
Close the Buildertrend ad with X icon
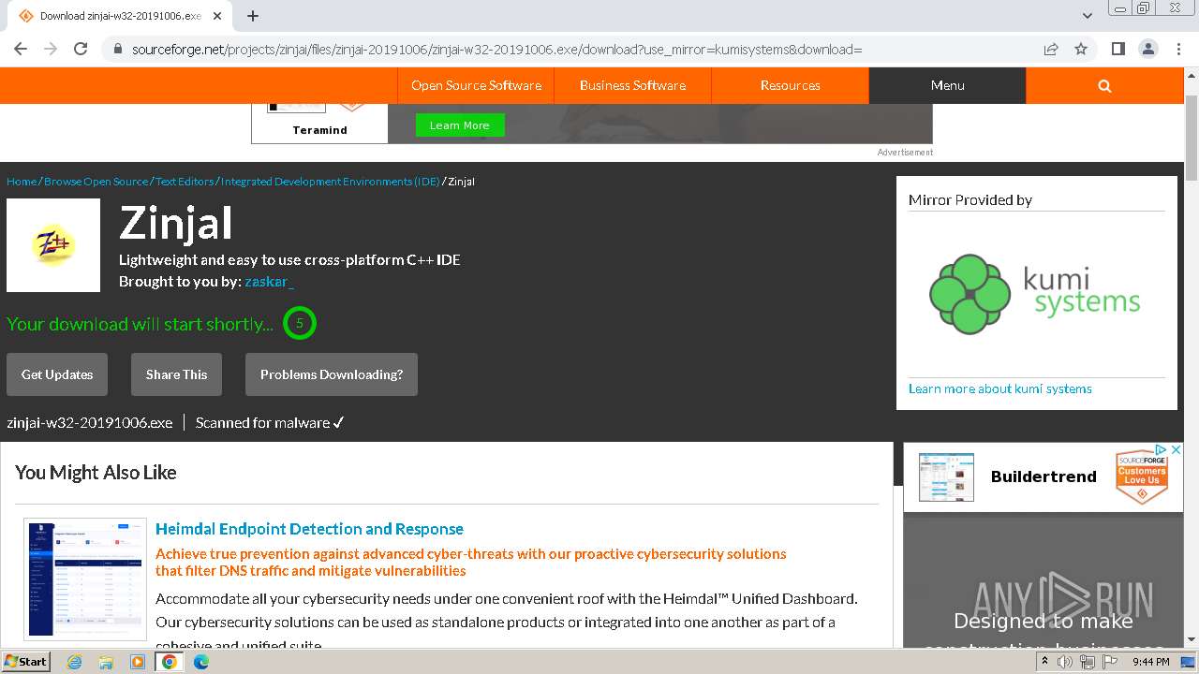point(1177,450)
